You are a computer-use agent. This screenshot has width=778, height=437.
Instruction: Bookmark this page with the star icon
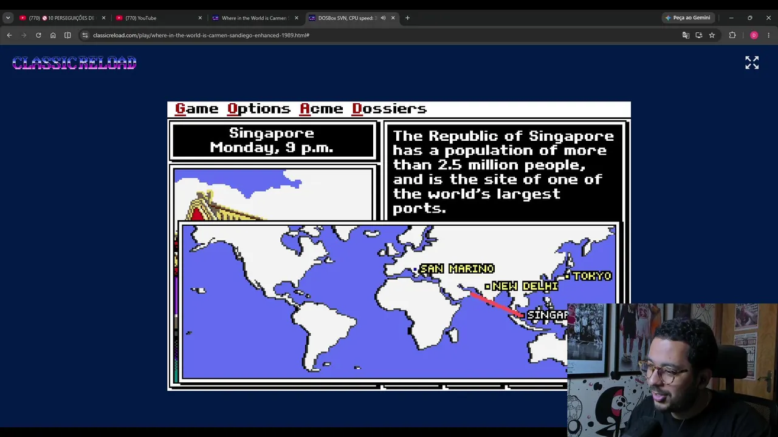point(712,35)
